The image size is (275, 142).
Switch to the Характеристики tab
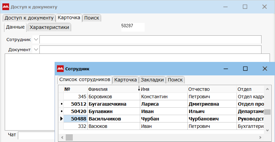(x=49, y=27)
